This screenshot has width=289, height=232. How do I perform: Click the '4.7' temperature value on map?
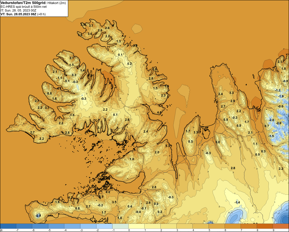(x=59, y=88)
